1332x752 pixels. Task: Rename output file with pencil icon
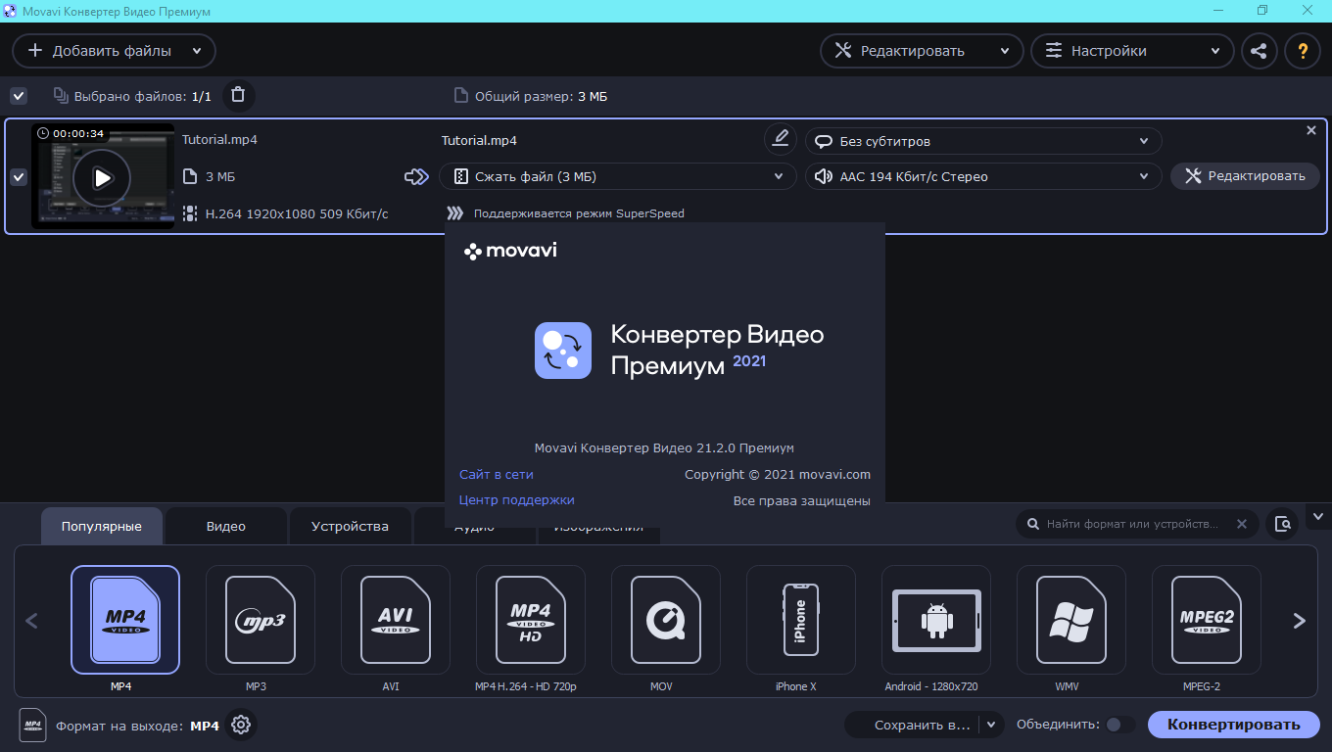click(780, 139)
